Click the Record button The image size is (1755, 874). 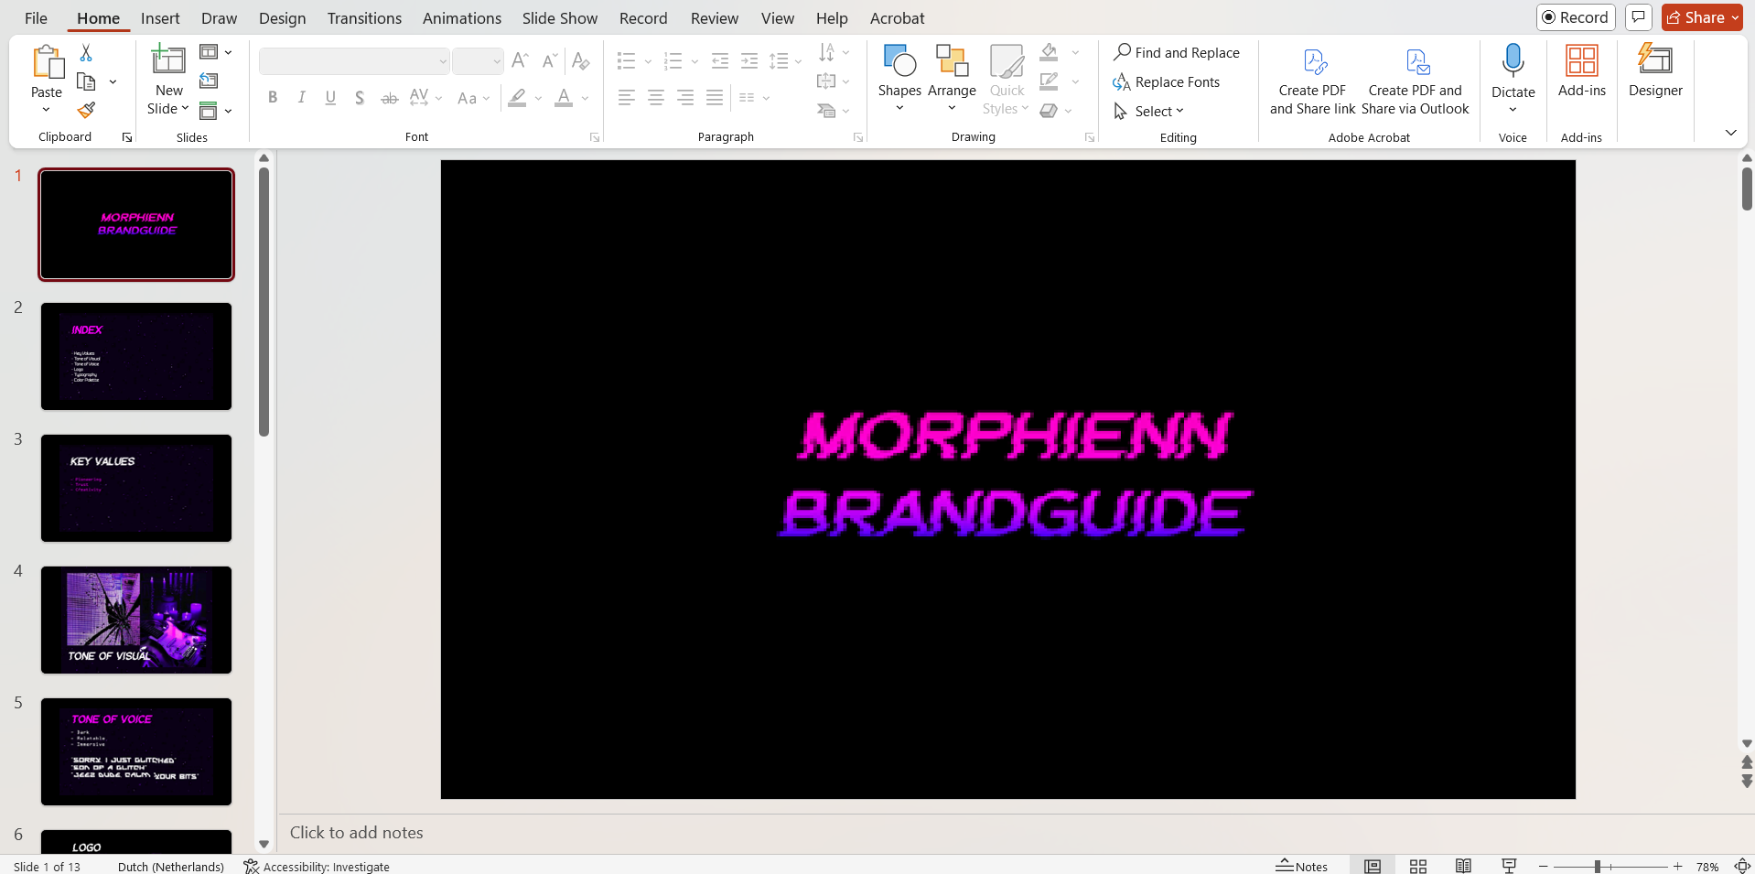tap(1575, 16)
